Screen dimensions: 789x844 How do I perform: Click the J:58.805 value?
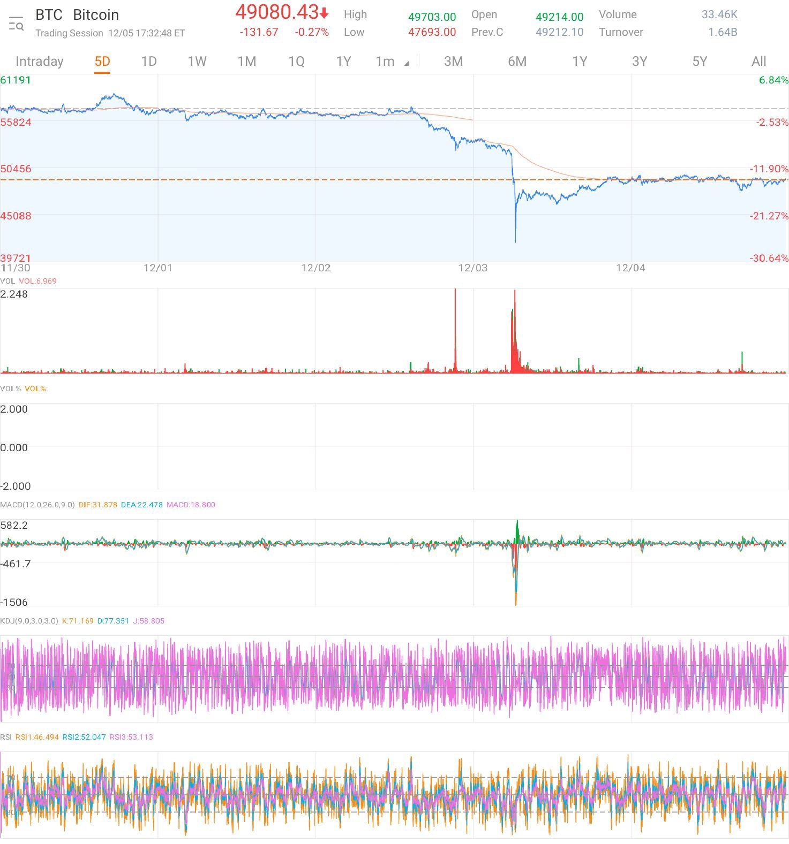click(x=148, y=621)
